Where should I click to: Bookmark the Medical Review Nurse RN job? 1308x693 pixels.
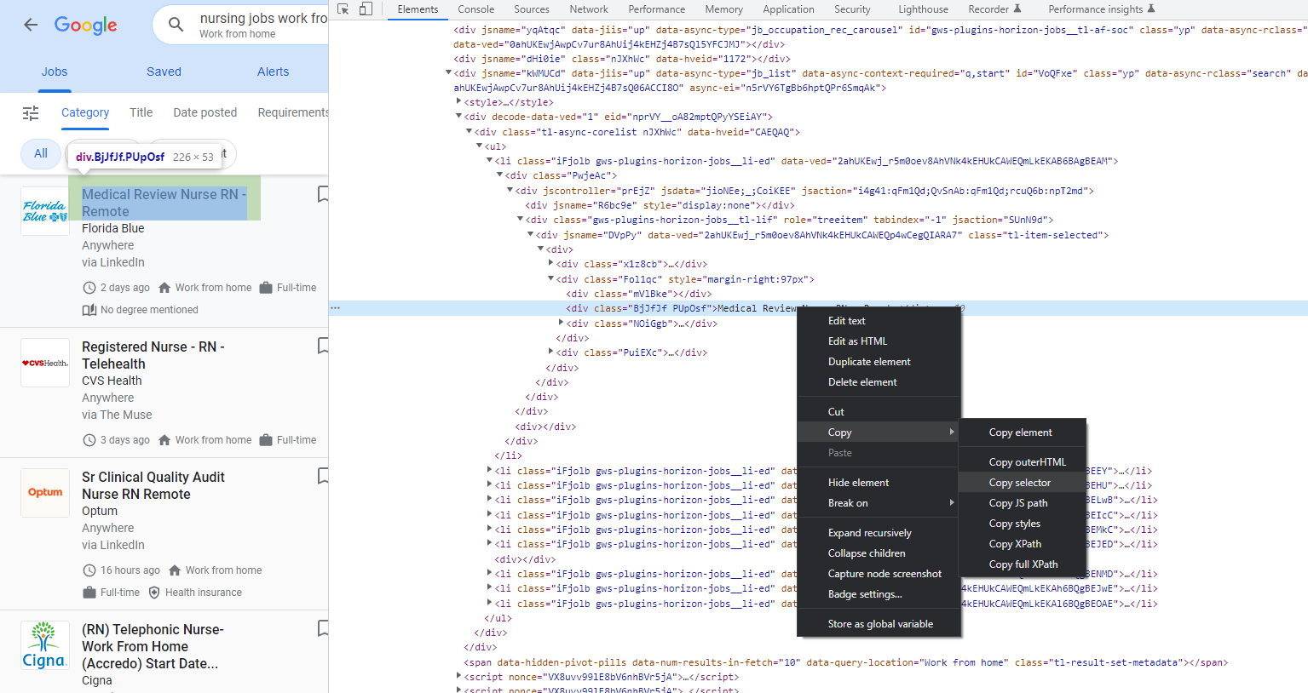[x=323, y=194]
